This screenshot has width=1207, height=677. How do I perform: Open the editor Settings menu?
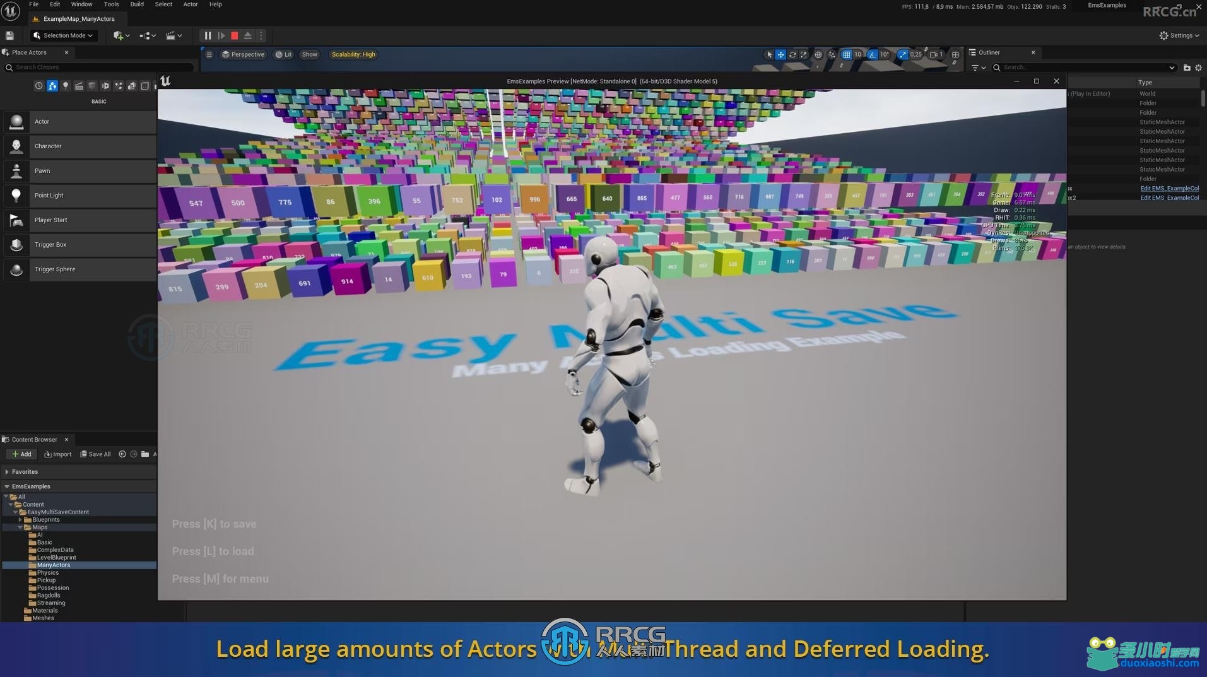1179,36
